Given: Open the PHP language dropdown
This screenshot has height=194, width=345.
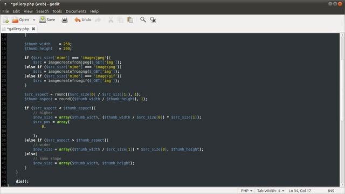Looking at the screenshot, I should click(x=246, y=191).
